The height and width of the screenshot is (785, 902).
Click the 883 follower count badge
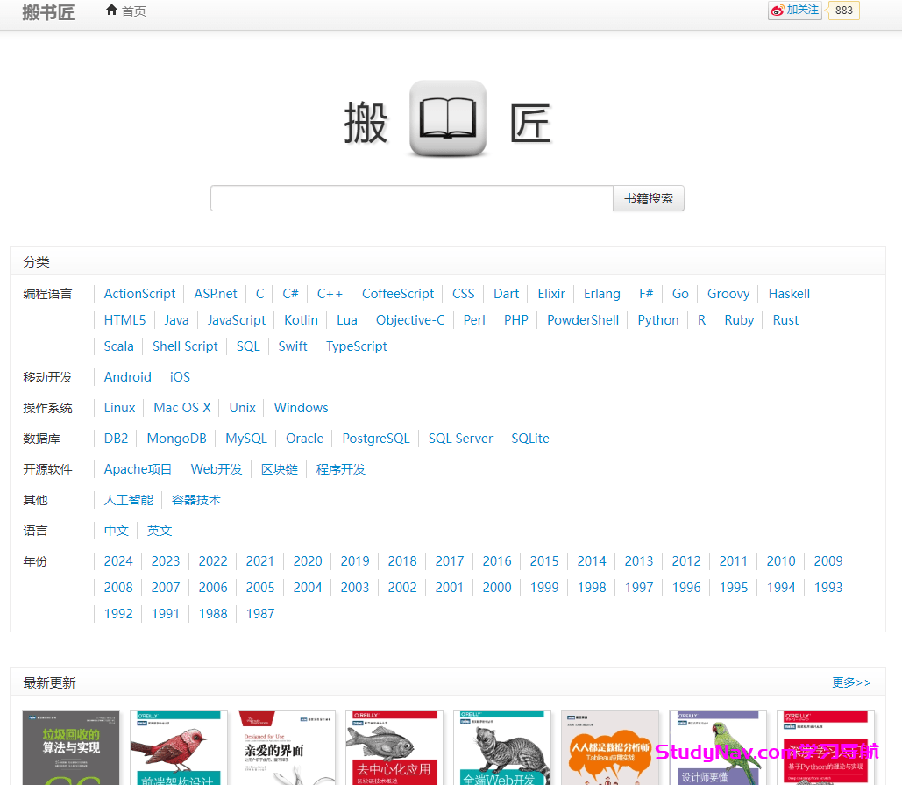click(x=843, y=11)
